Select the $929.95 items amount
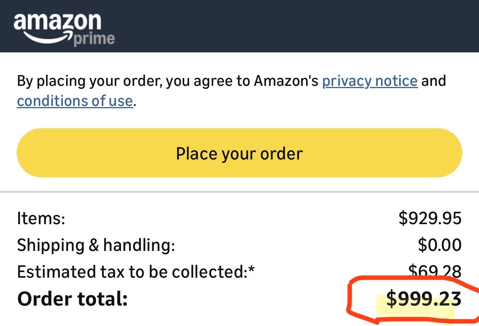The image size is (479, 326). [x=430, y=218]
